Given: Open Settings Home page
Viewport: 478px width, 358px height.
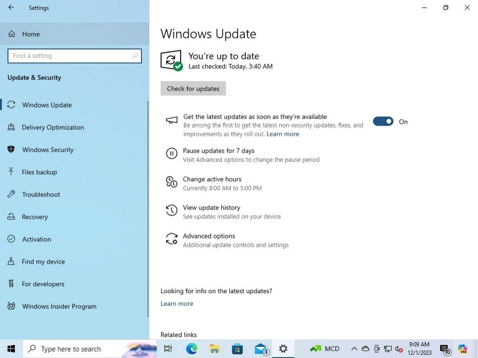Looking at the screenshot, I should (x=75, y=34).
